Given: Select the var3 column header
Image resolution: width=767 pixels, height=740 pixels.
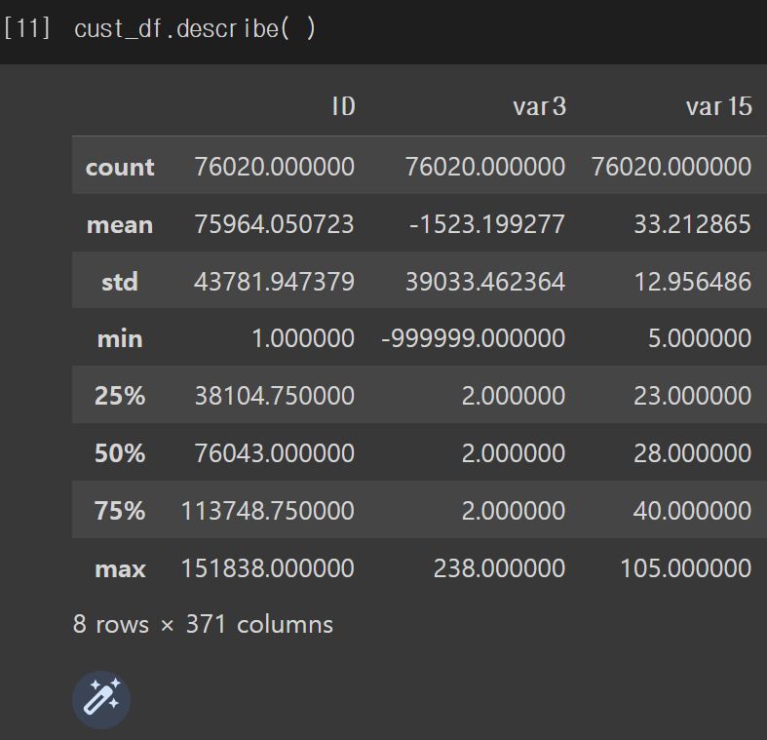Looking at the screenshot, I should (540, 106).
